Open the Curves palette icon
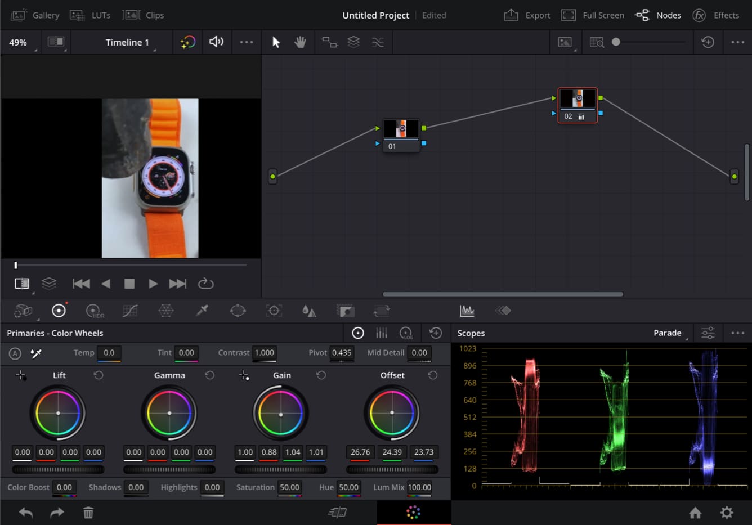This screenshot has width=752, height=525. pyautogui.click(x=130, y=311)
